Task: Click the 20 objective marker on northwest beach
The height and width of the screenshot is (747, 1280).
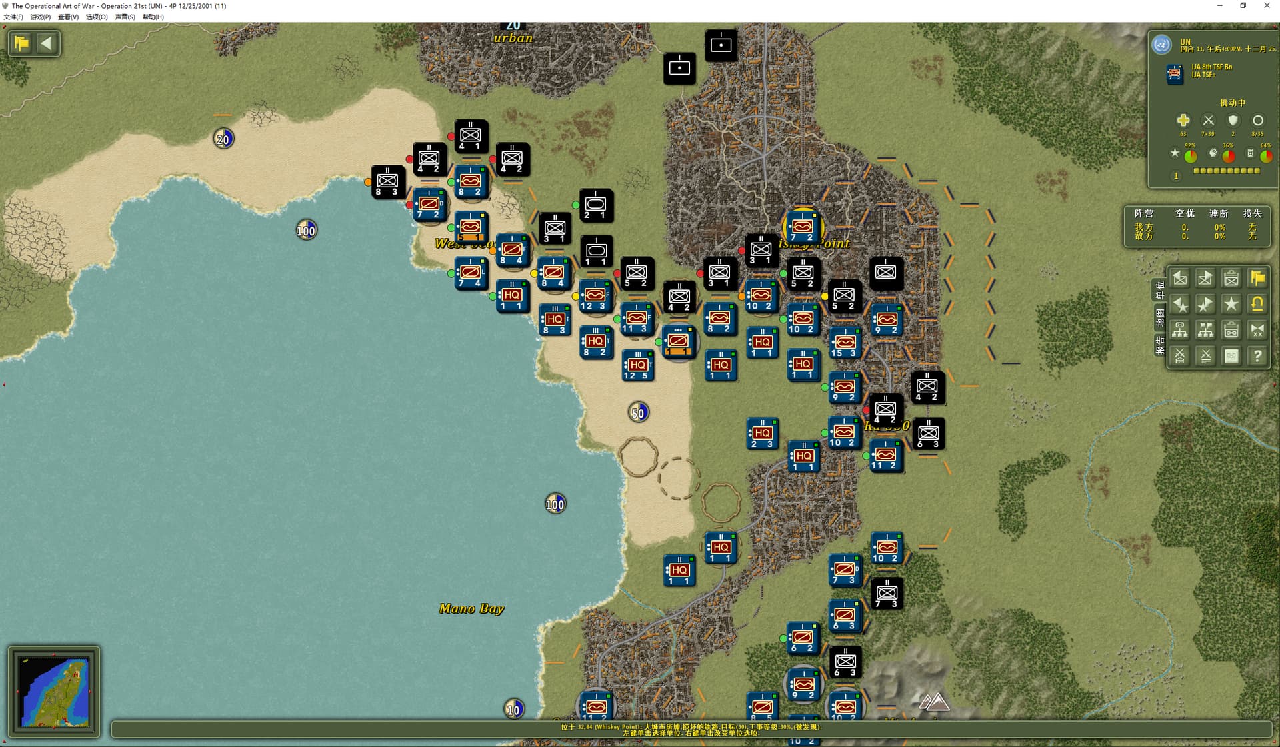Action: [223, 139]
